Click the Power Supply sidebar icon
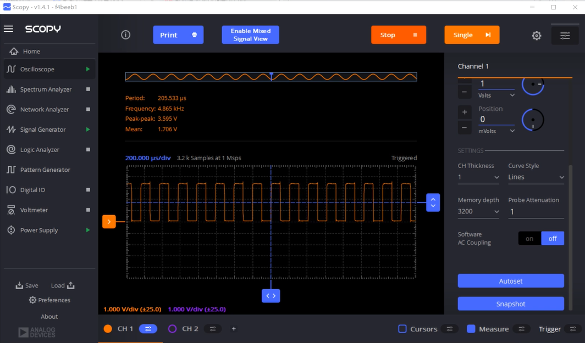Screen dimensions: 585x343 pyautogui.click(x=11, y=230)
